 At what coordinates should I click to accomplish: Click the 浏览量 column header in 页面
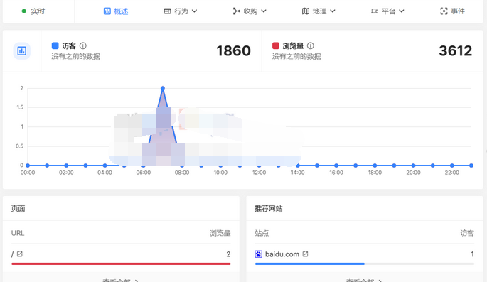(x=220, y=233)
